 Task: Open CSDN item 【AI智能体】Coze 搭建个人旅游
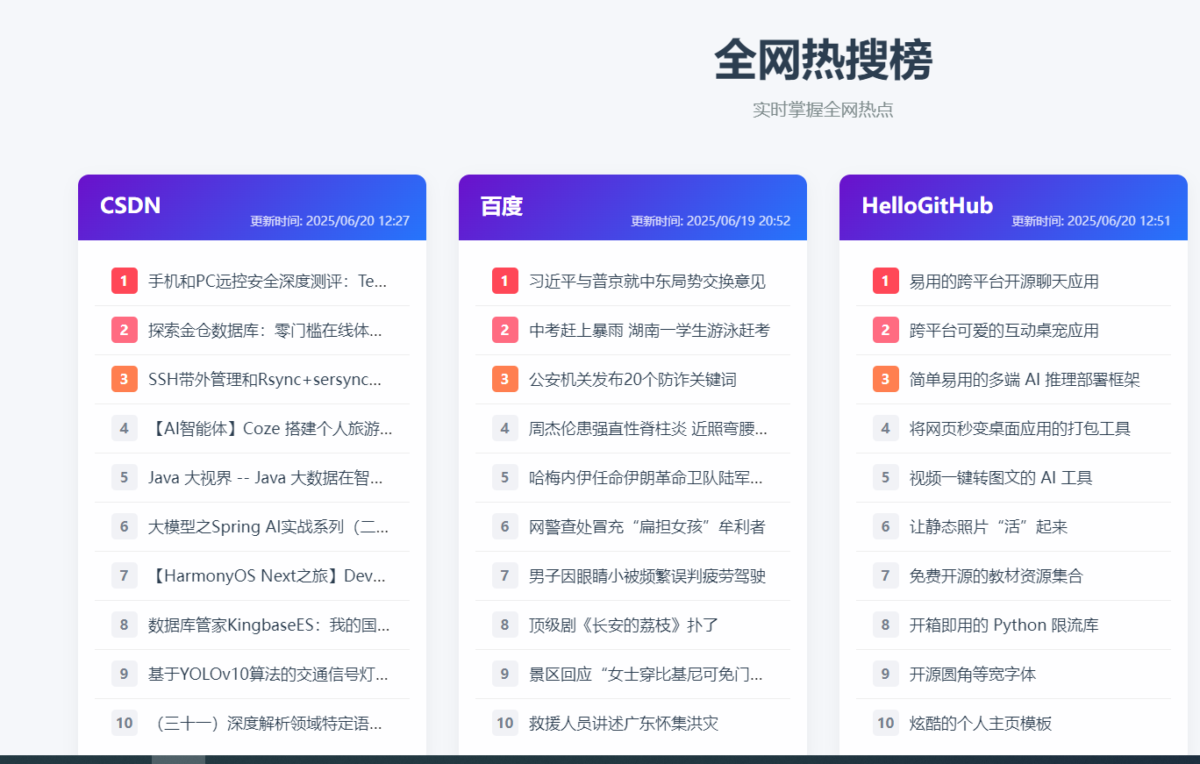pos(270,428)
